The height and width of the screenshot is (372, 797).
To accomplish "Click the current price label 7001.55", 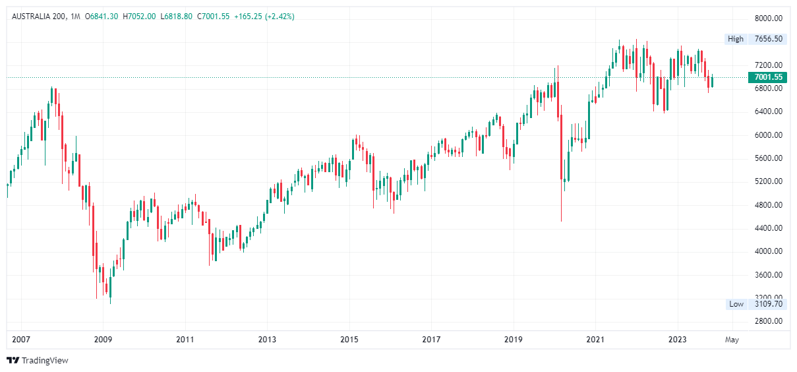I will (768, 77).
